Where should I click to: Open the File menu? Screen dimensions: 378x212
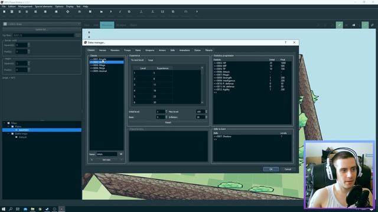[x=4, y=6]
